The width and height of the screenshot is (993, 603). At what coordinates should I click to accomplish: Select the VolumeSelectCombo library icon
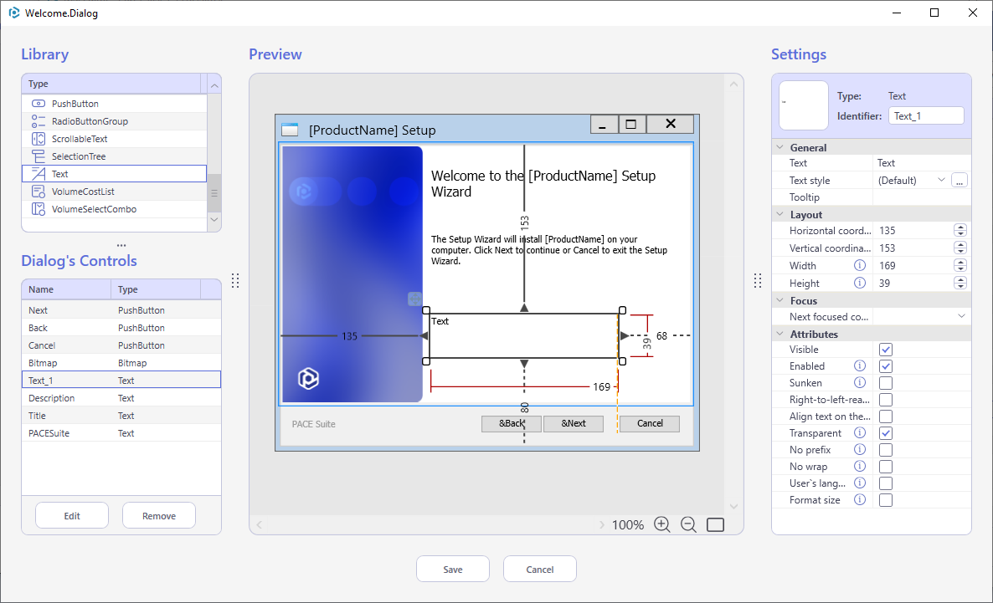(39, 209)
